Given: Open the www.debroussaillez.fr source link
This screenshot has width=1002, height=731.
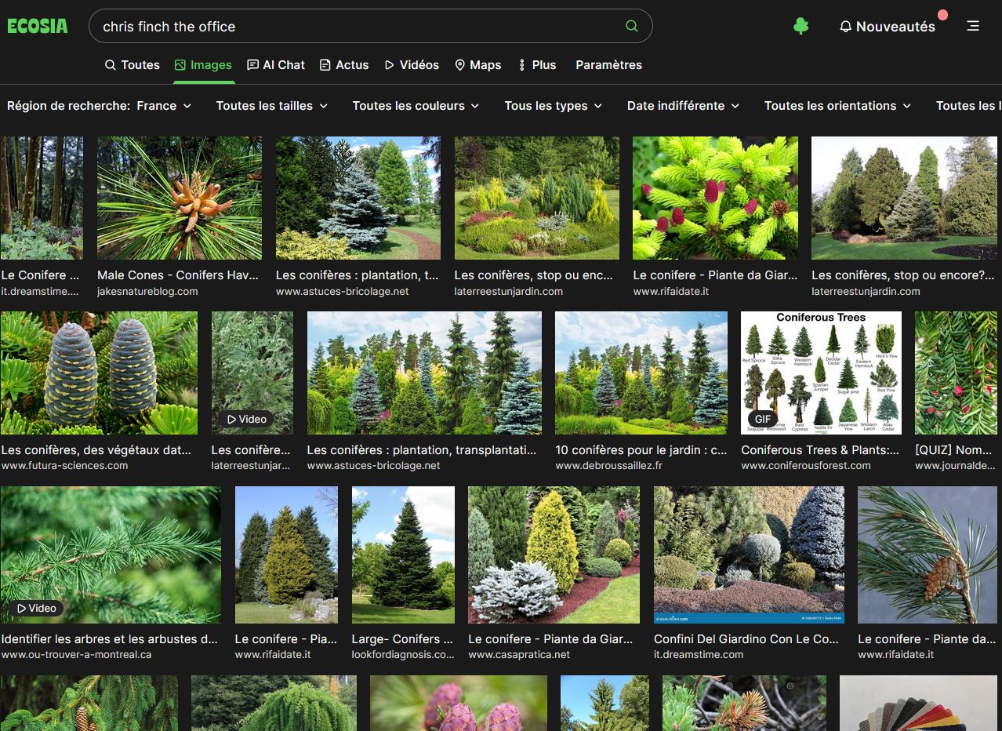Looking at the screenshot, I should point(608,465).
